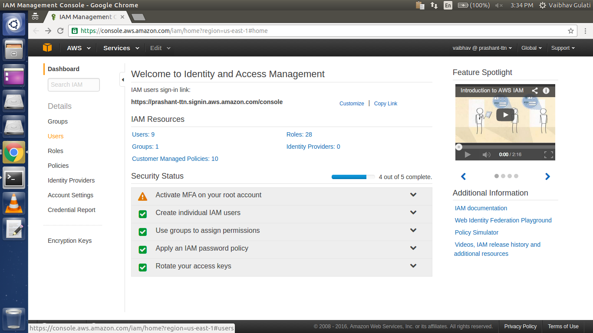Click the share icon on the video
This screenshot has height=333, width=593.
(x=535, y=91)
